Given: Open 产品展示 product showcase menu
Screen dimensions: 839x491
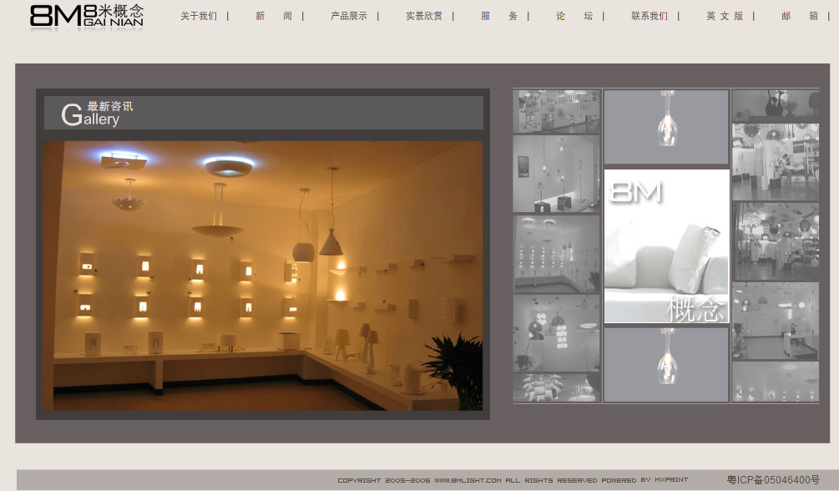Looking at the screenshot, I should pyautogui.click(x=349, y=16).
